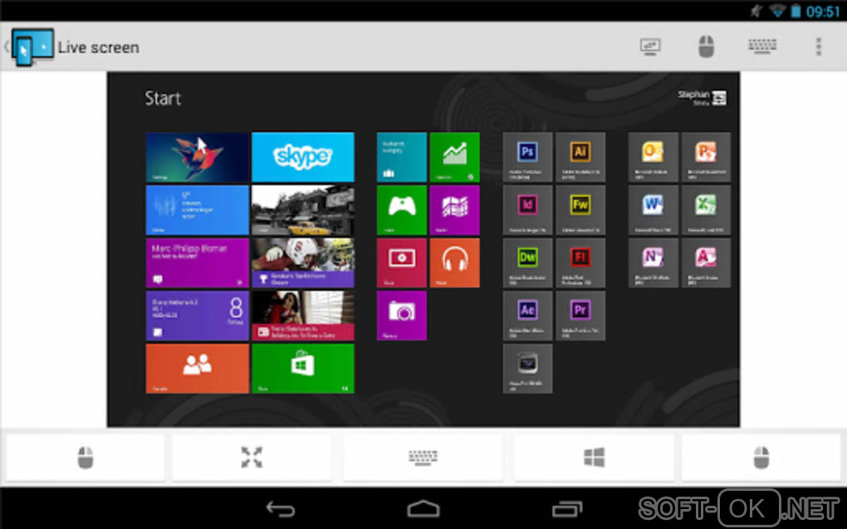Tap the right mouse button in bottom bar

[x=761, y=458]
